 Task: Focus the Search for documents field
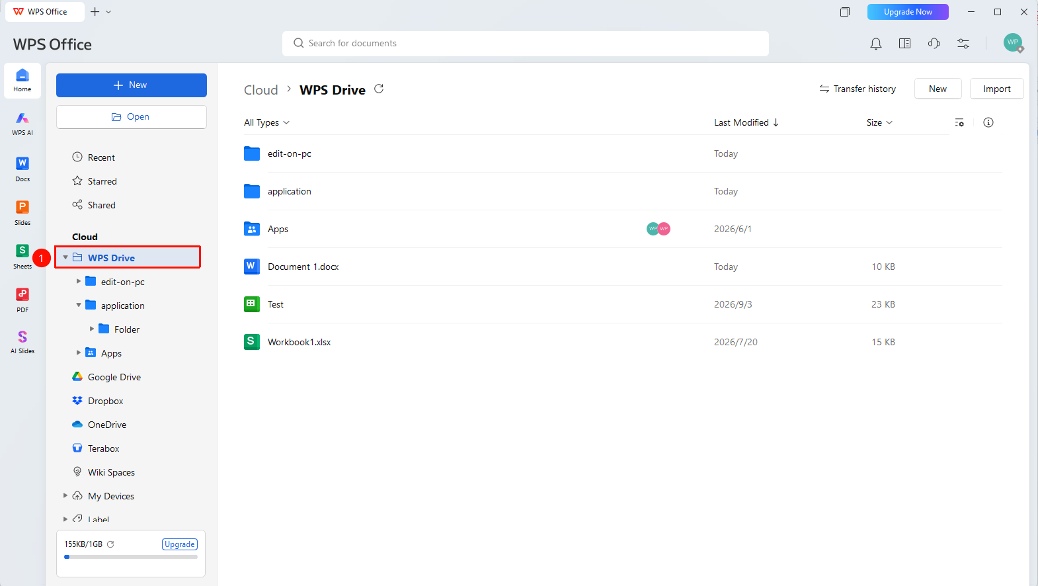coord(526,44)
